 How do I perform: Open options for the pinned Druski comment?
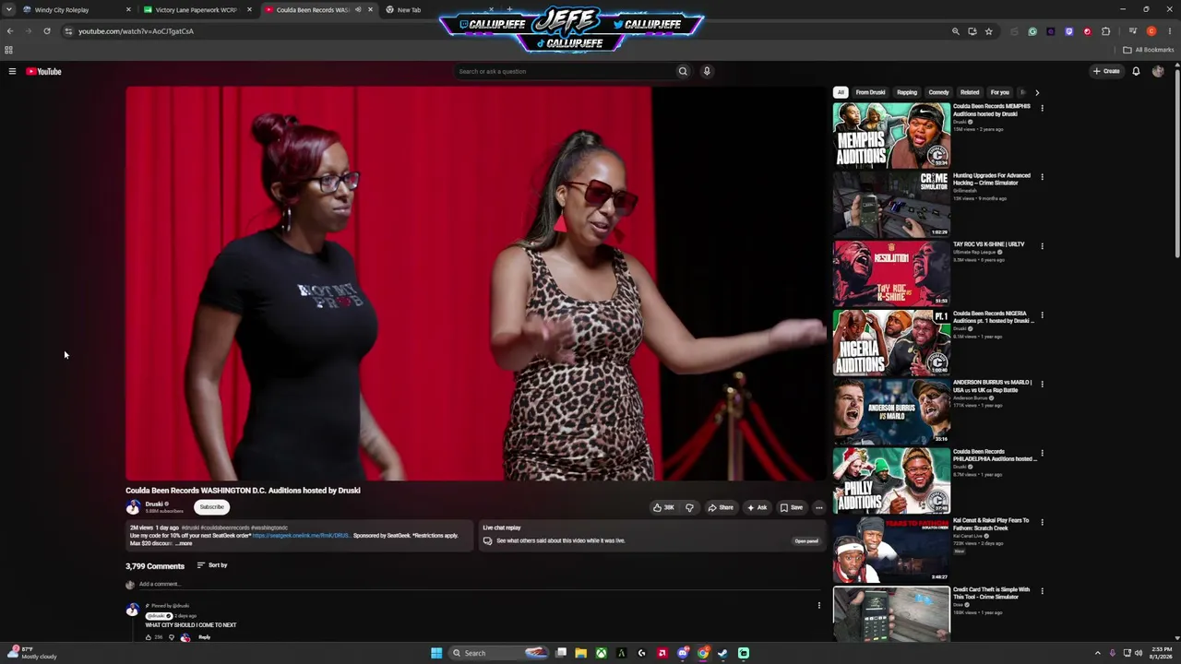coord(818,606)
